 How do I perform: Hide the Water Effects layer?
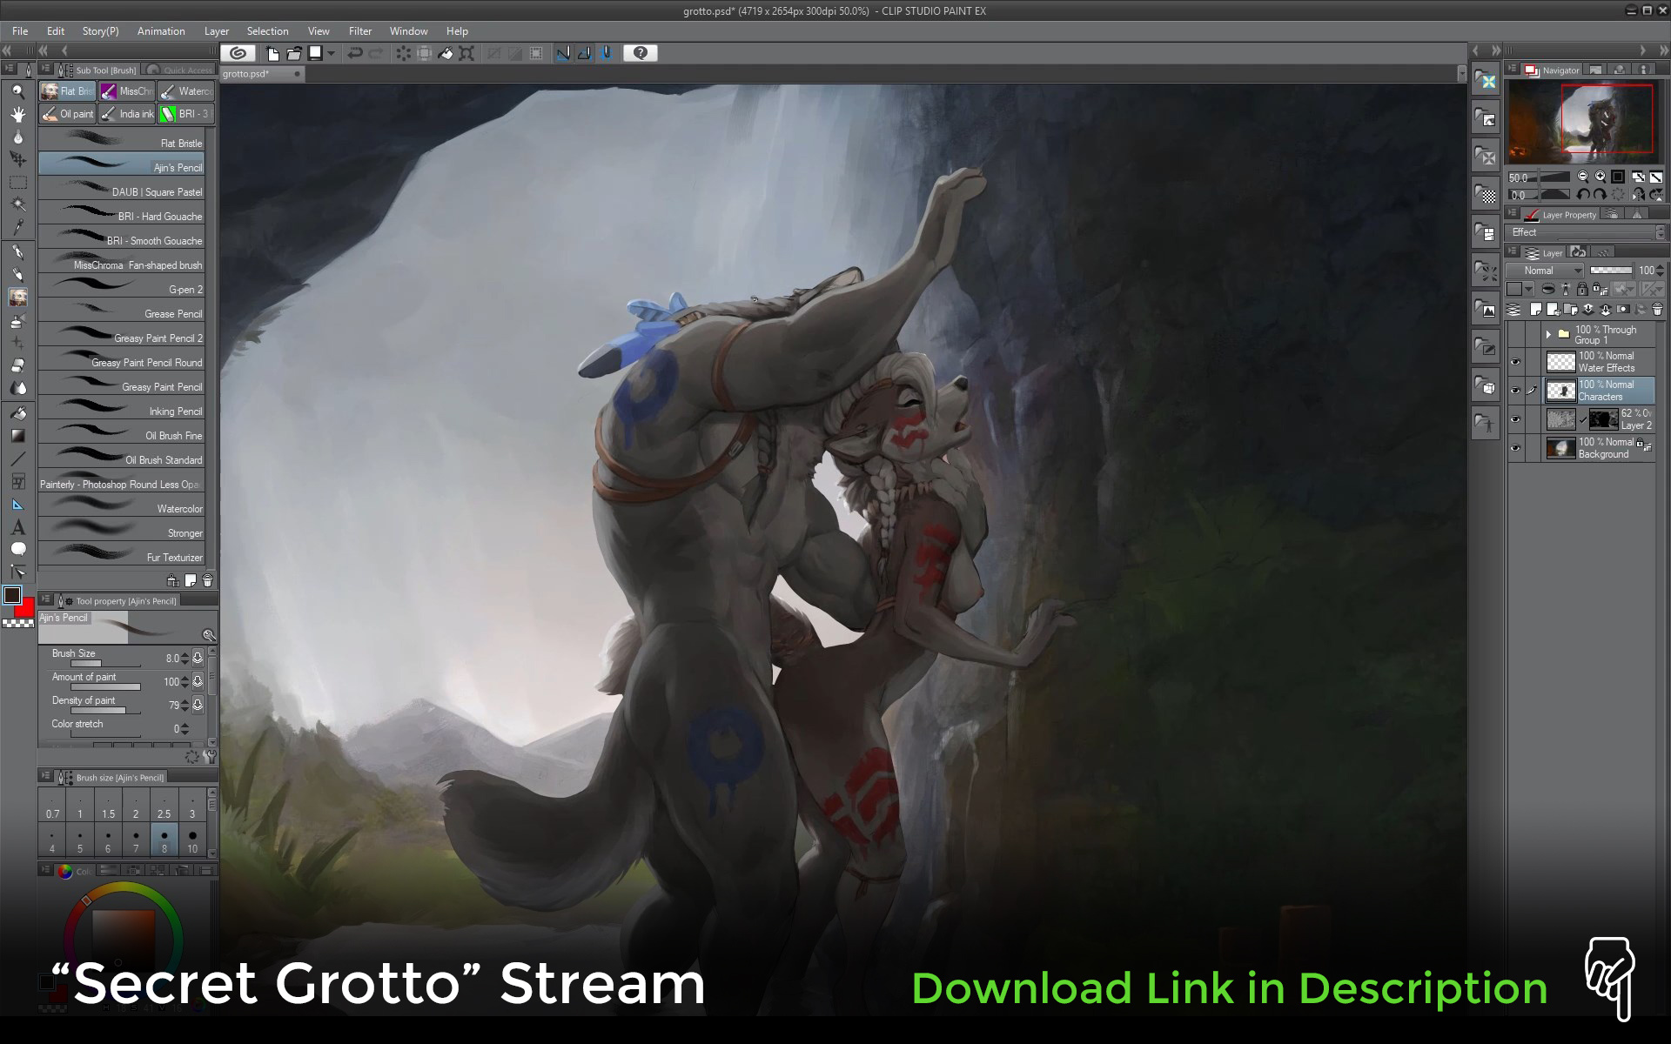coord(1515,362)
